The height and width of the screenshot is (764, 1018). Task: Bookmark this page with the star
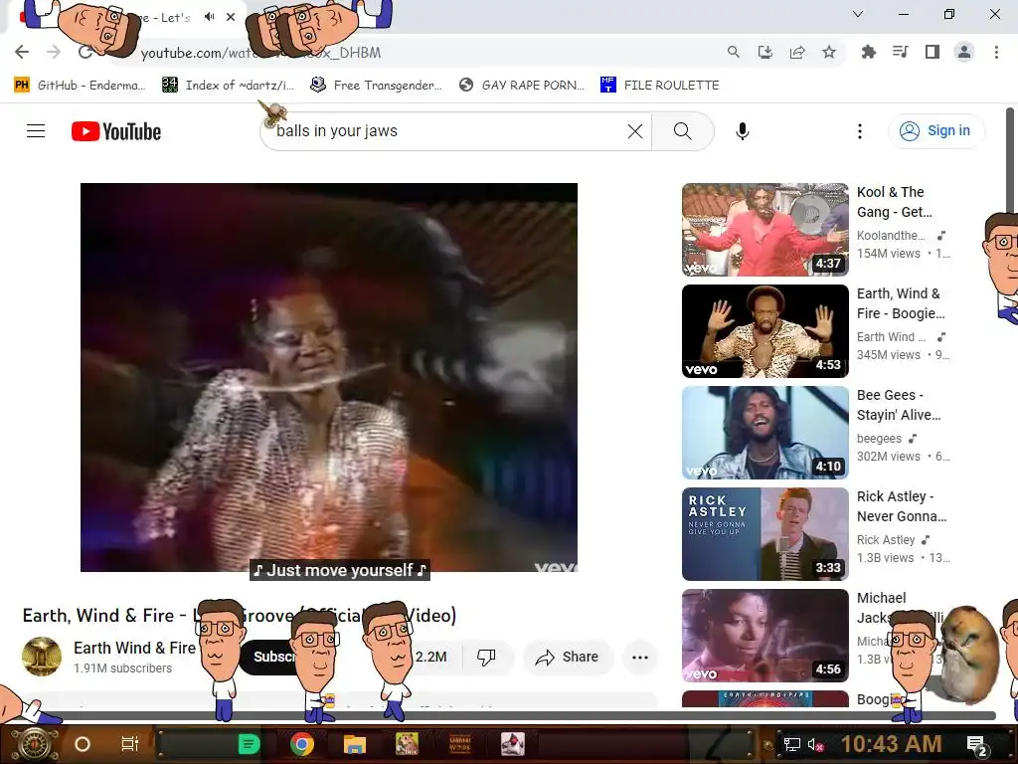pyautogui.click(x=829, y=52)
